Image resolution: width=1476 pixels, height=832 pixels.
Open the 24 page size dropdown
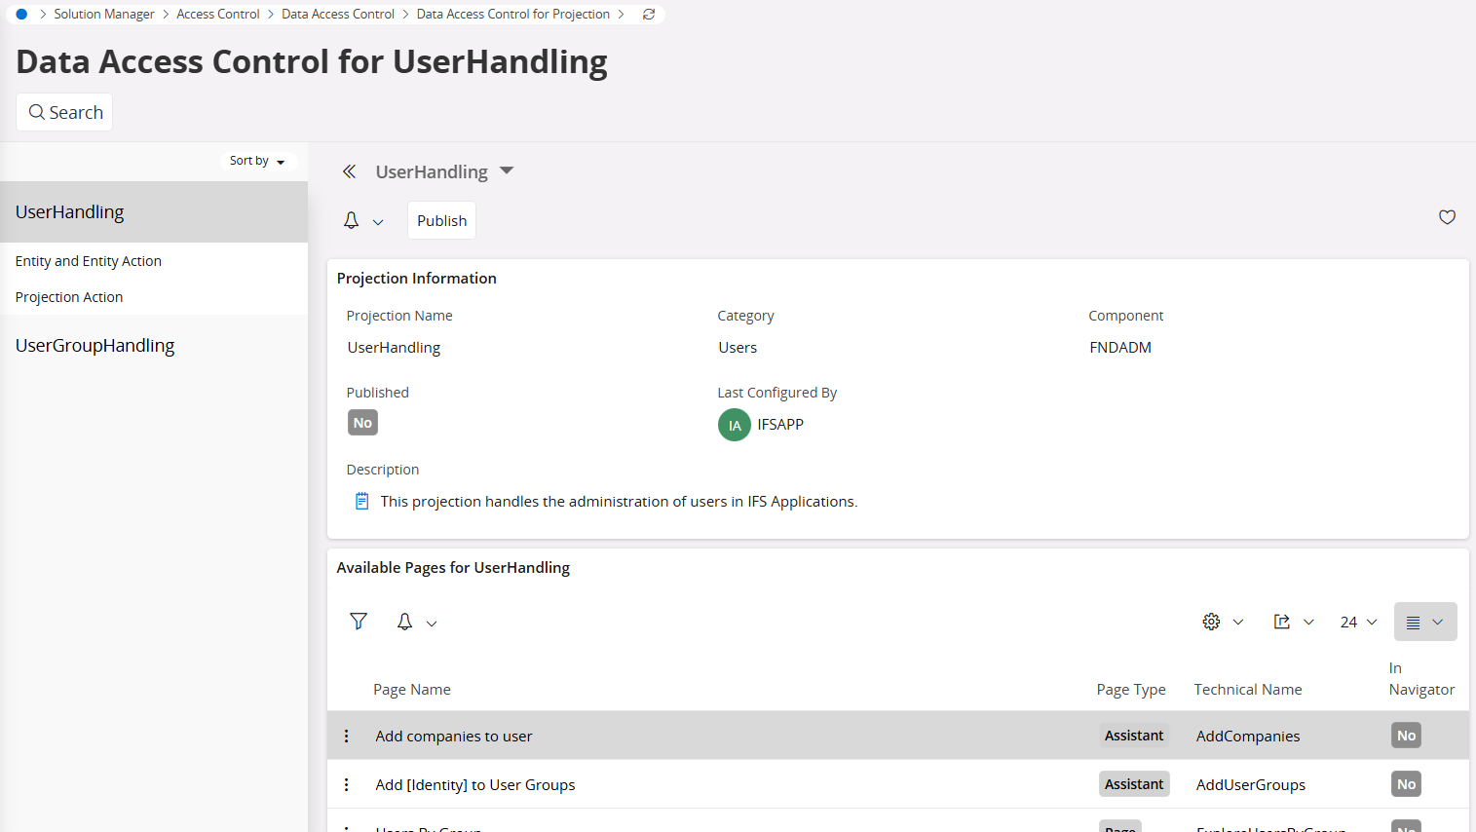pyautogui.click(x=1358, y=623)
